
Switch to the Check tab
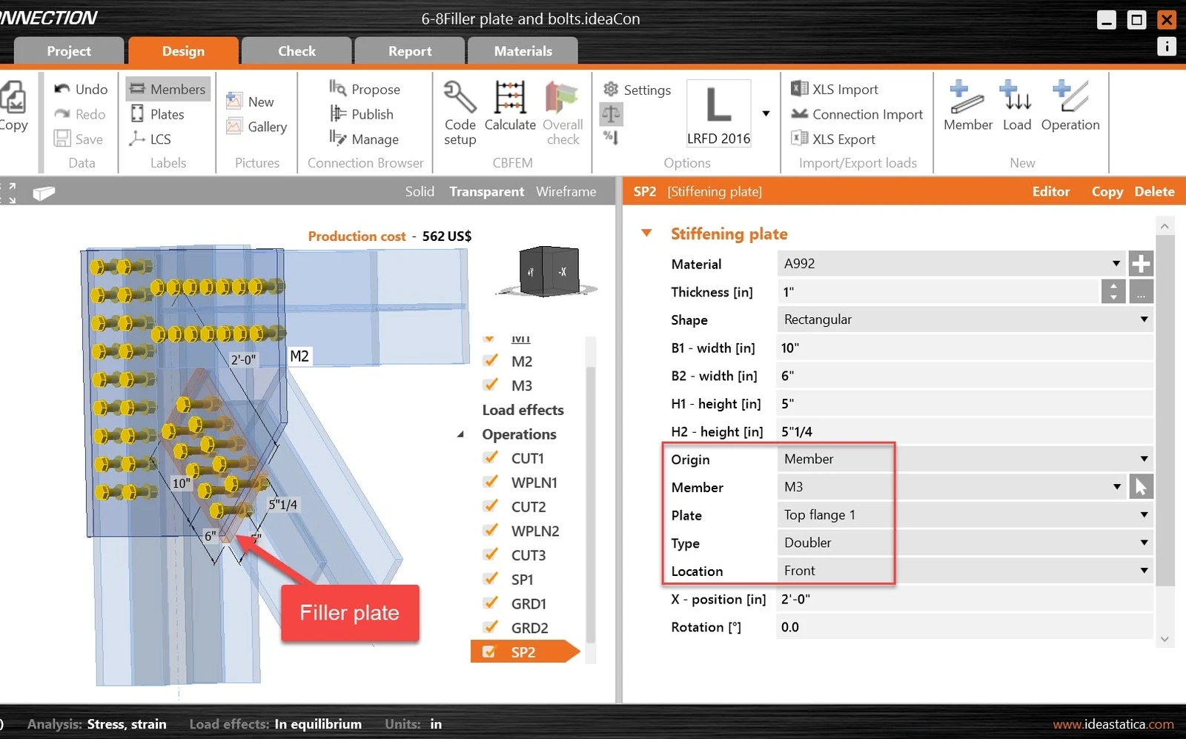coord(296,51)
